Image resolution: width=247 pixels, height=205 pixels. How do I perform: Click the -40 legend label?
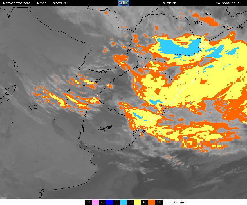click(144, 202)
